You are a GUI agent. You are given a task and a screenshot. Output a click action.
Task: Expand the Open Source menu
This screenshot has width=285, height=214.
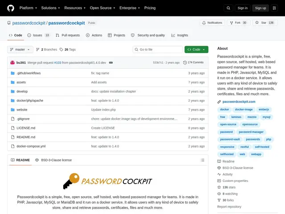(102, 8)
